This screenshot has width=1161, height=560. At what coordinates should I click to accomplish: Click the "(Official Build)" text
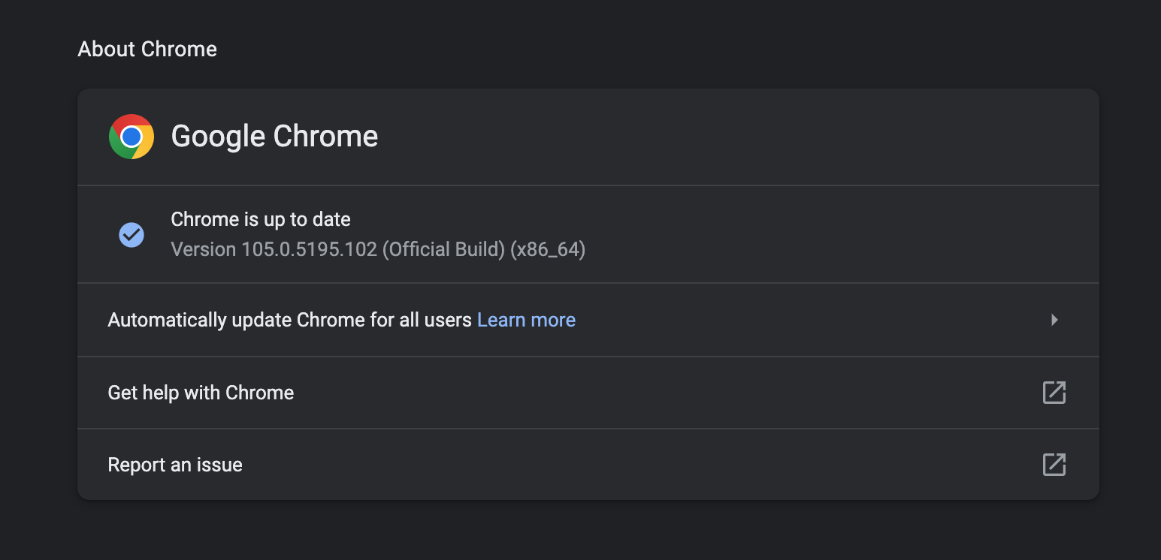pyautogui.click(x=443, y=249)
